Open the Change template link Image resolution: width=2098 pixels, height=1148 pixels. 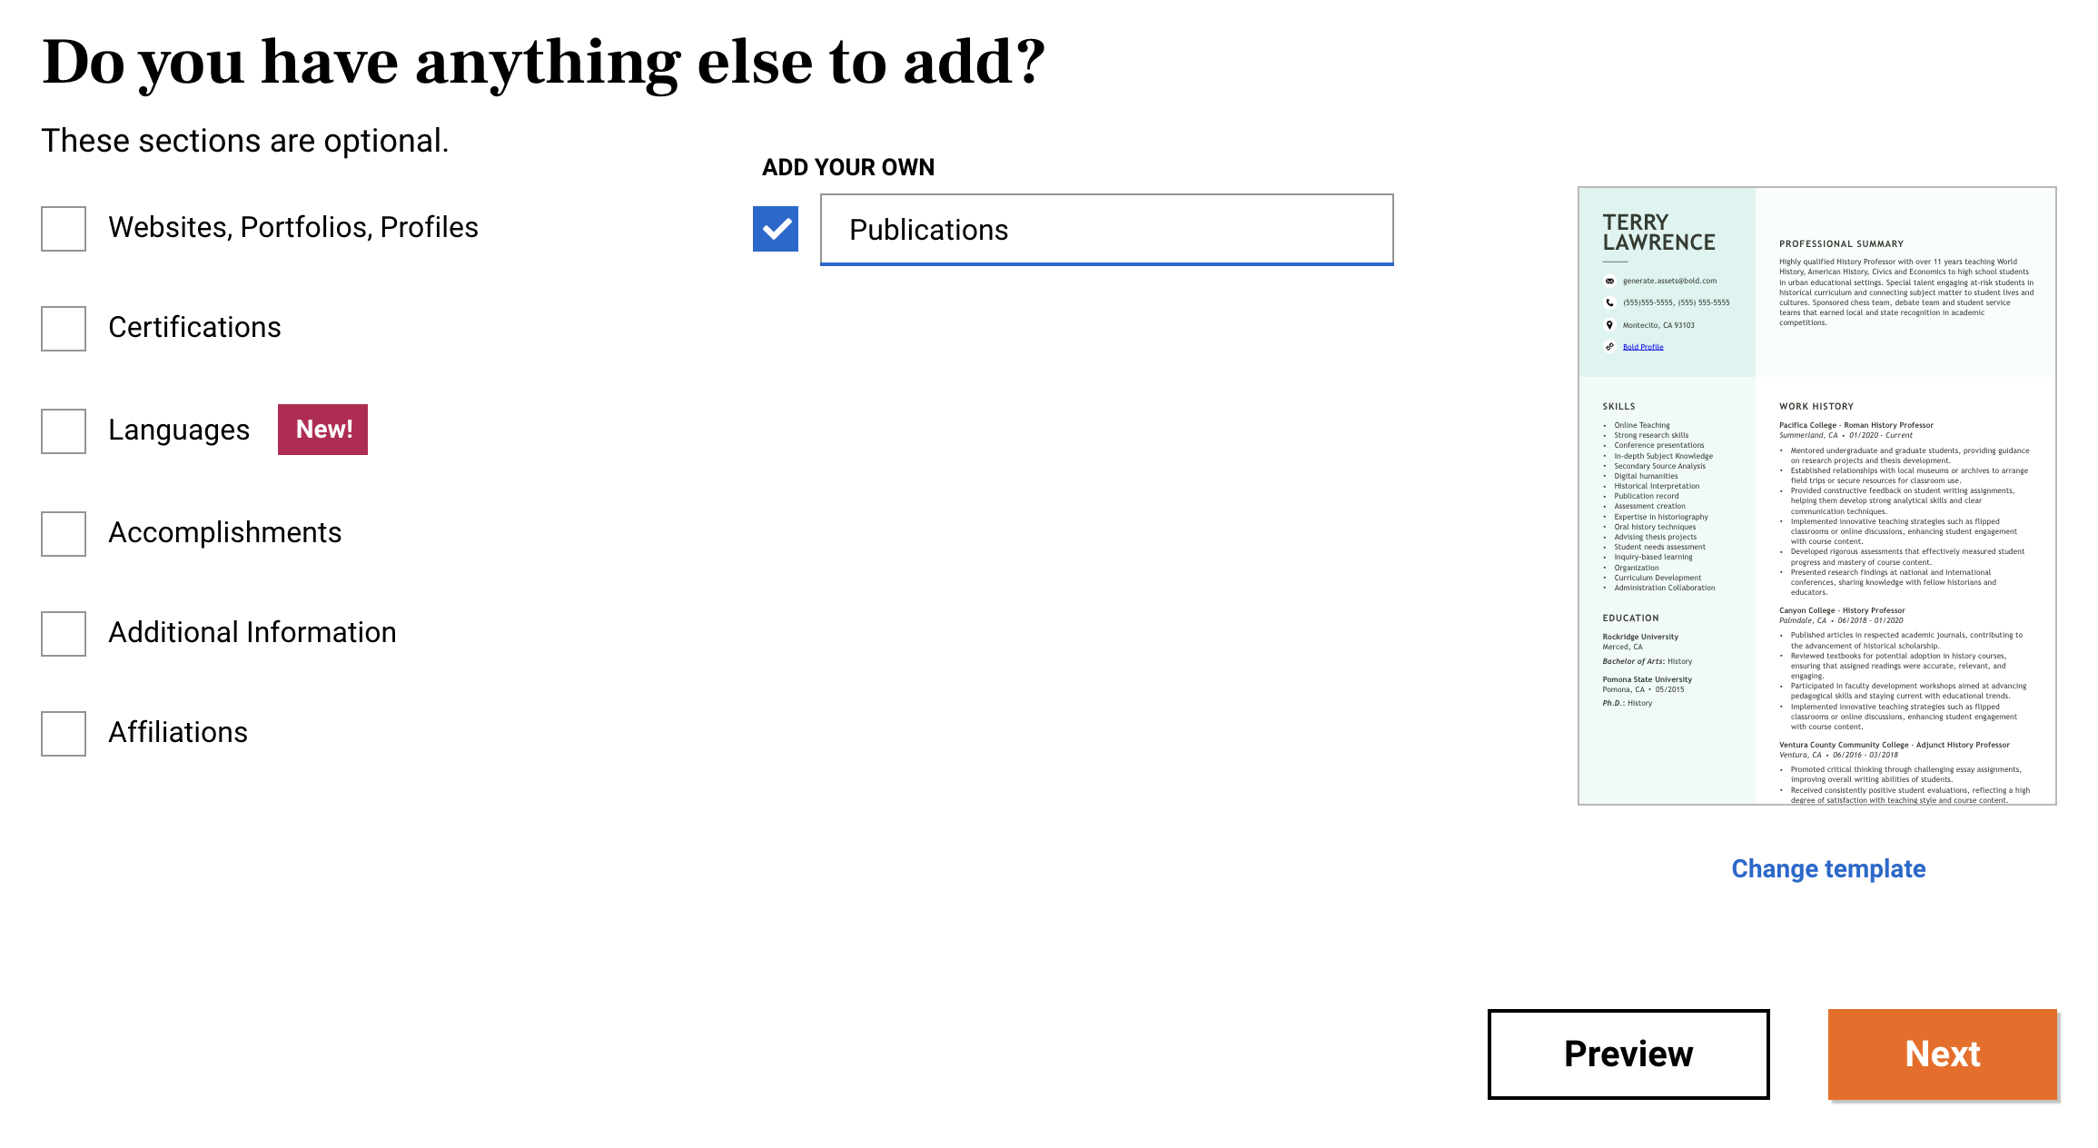[x=1827, y=869]
